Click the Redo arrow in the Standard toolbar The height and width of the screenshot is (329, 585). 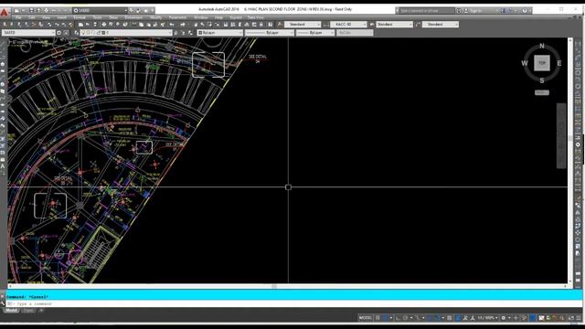183,25
